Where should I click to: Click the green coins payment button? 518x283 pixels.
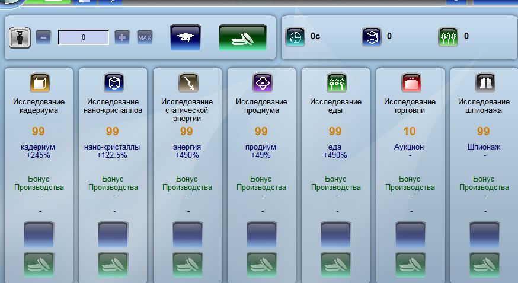coord(242,37)
